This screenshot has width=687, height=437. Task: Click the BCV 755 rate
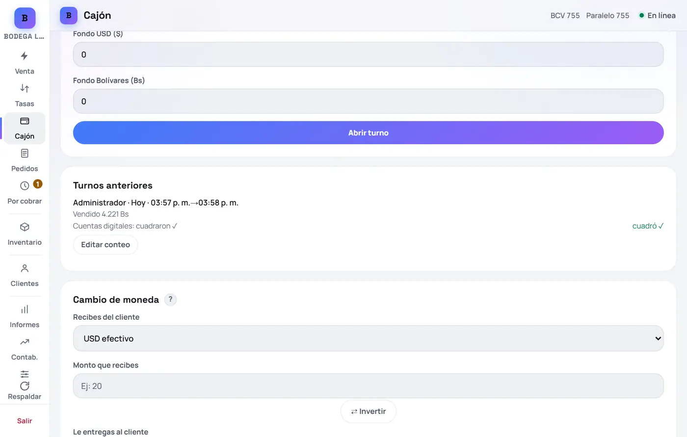pos(565,16)
